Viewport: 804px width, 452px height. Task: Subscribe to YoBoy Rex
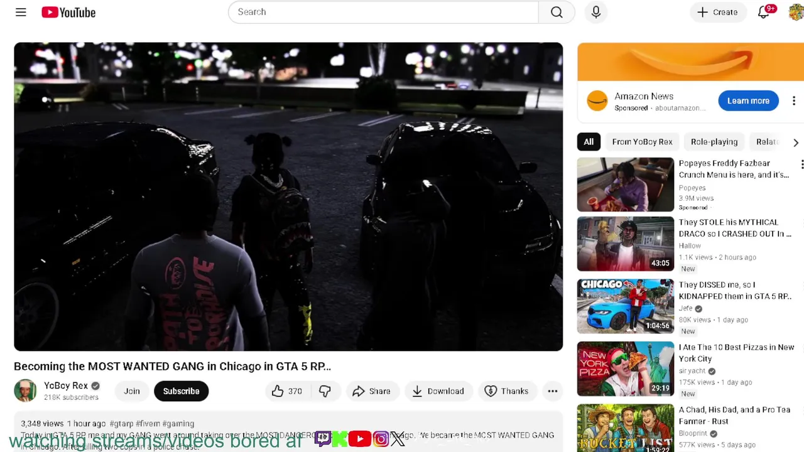click(181, 391)
